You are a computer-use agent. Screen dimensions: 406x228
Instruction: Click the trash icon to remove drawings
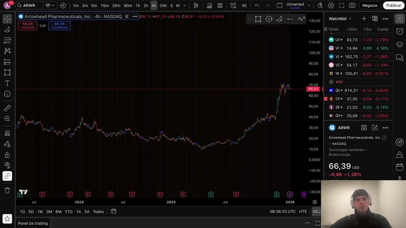pyautogui.click(x=7, y=190)
